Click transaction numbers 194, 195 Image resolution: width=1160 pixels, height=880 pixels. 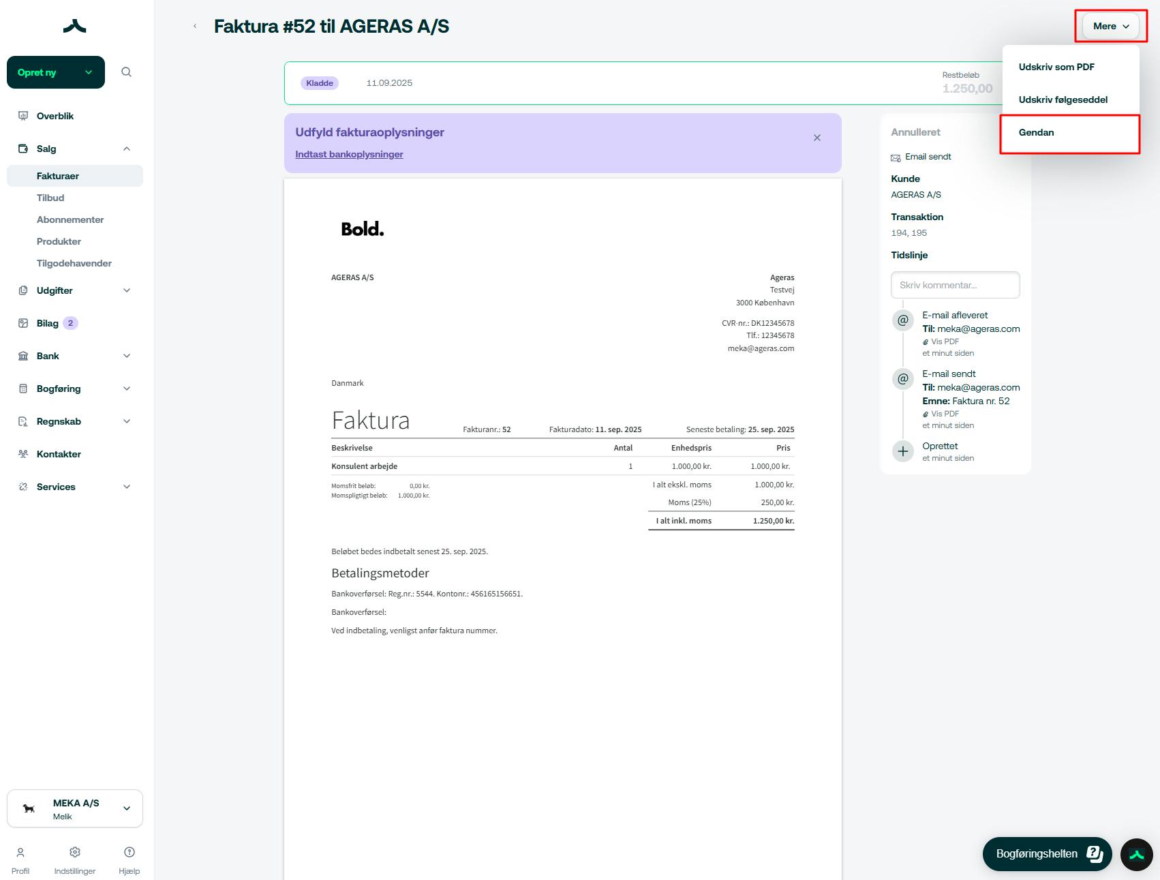(909, 233)
